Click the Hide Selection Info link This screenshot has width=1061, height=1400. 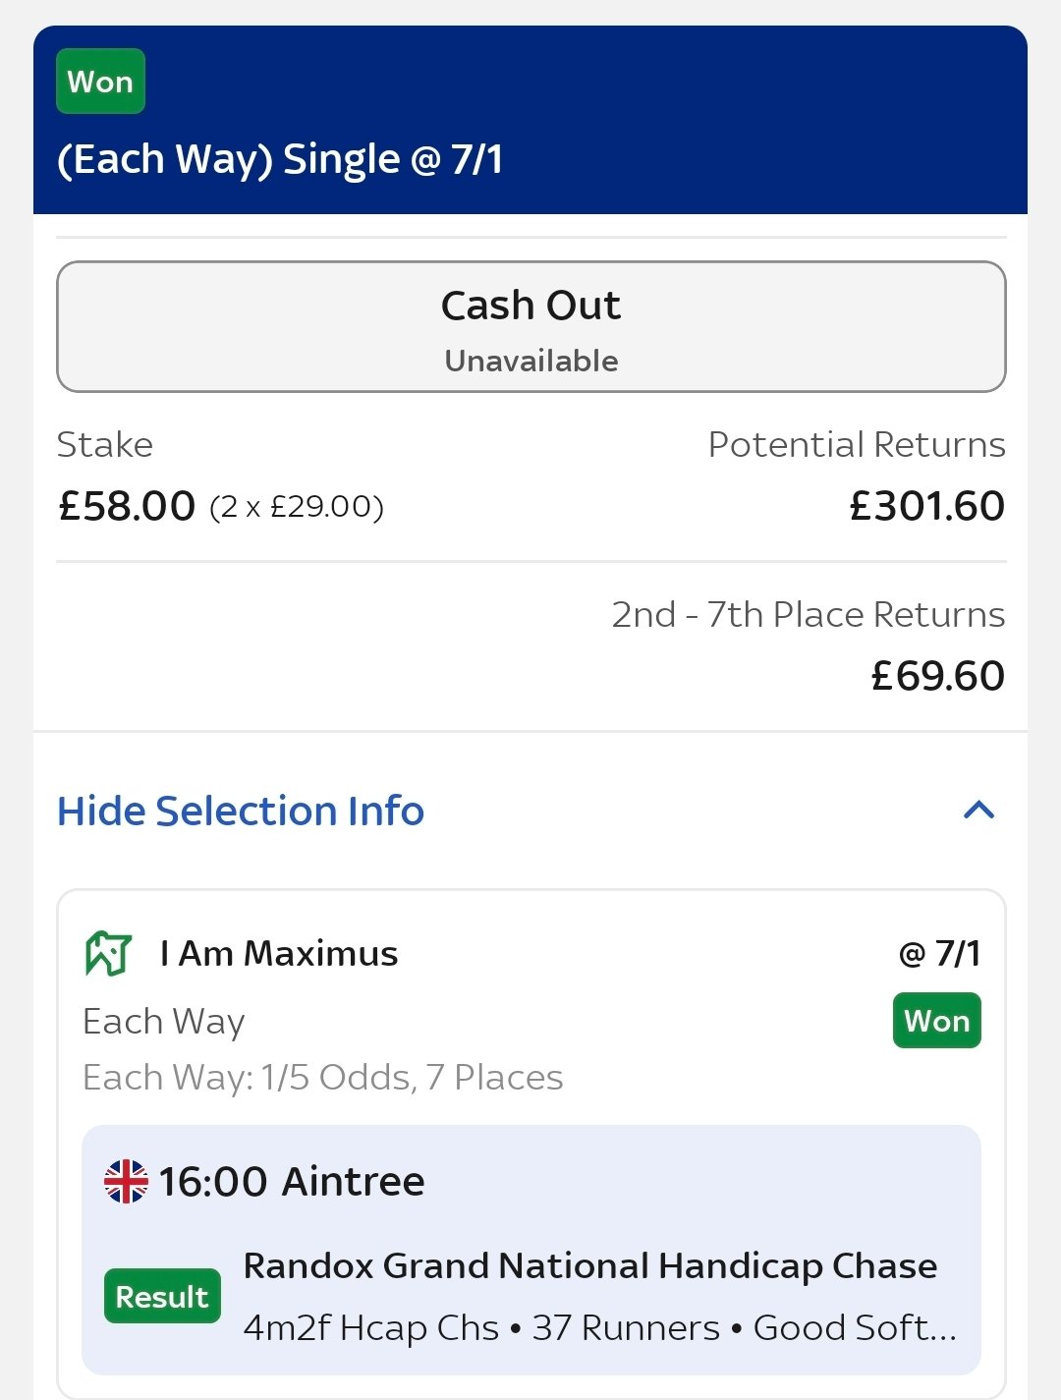coord(241,811)
